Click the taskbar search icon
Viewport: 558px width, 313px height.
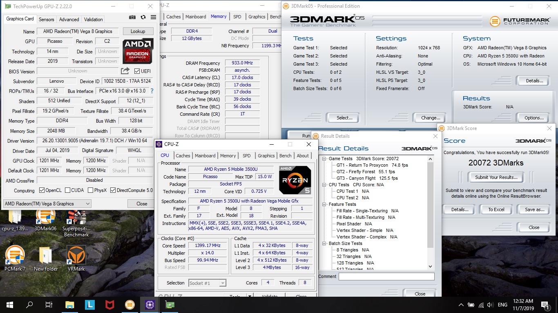(x=29, y=304)
